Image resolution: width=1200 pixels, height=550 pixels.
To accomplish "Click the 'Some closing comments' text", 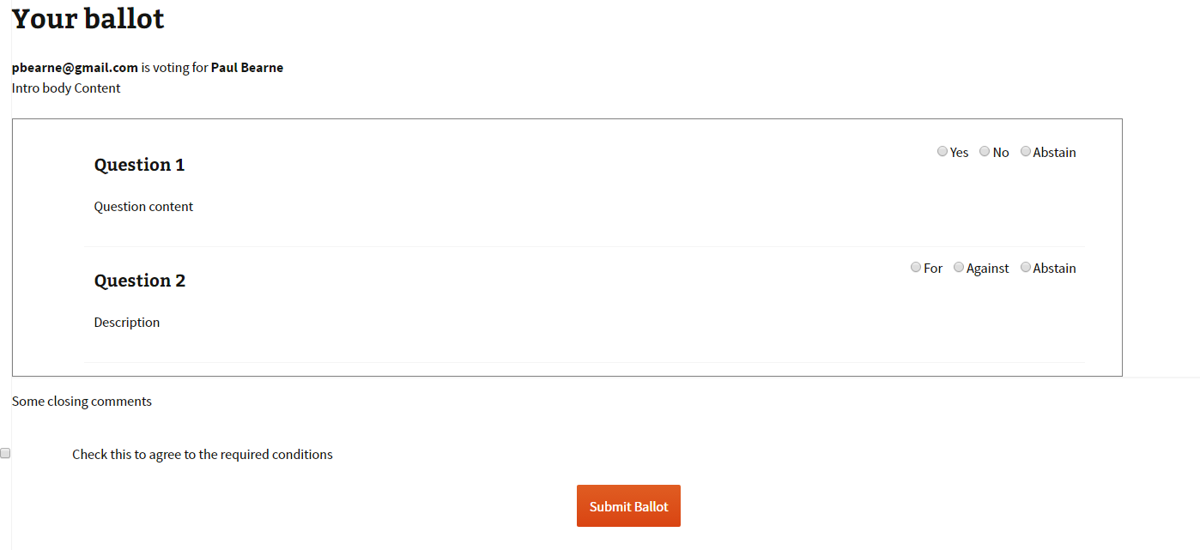I will point(82,402).
